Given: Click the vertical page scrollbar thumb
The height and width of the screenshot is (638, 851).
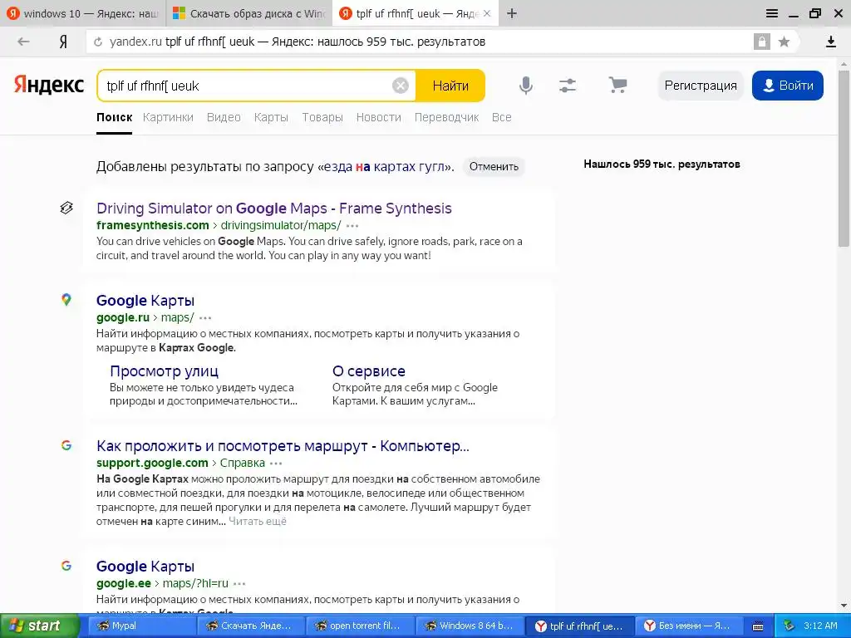Looking at the screenshot, I should (844, 157).
